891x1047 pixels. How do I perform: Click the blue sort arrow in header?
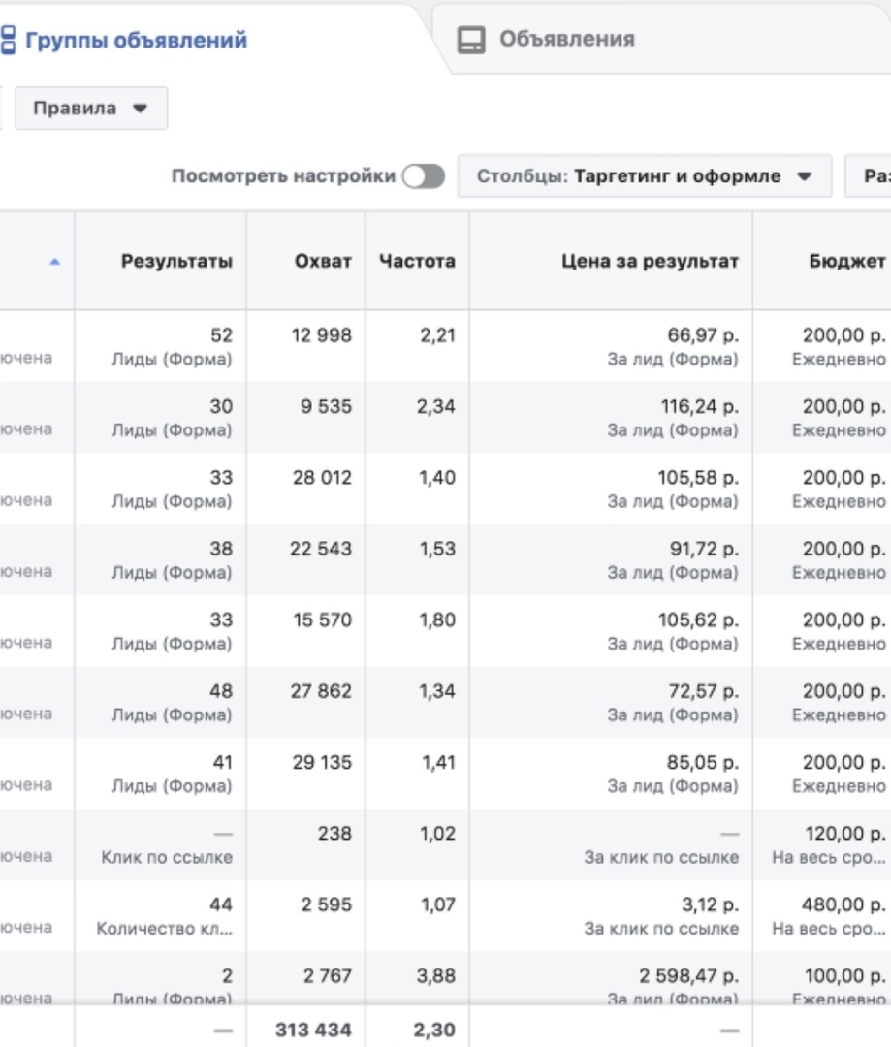pyautogui.click(x=55, y=262)
